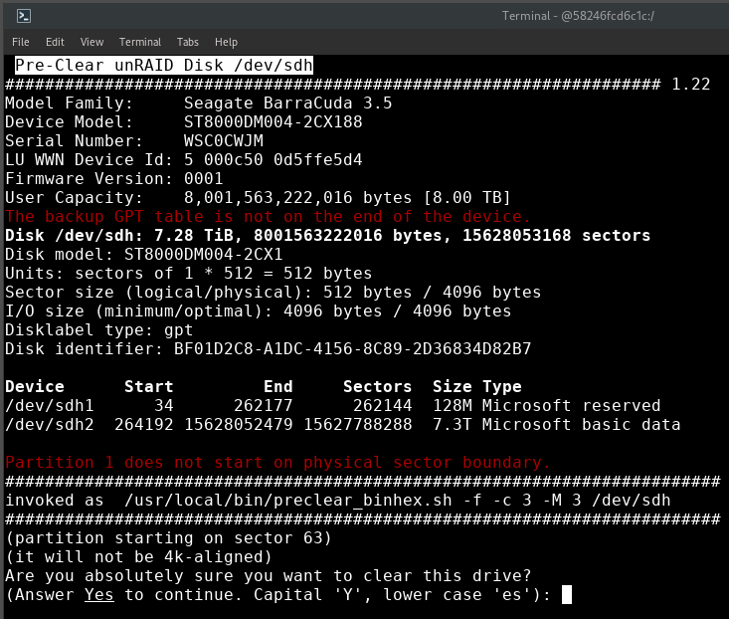
Task: Click the underlined 'Yes' word in prompt
Action: [x=99, y=595]
